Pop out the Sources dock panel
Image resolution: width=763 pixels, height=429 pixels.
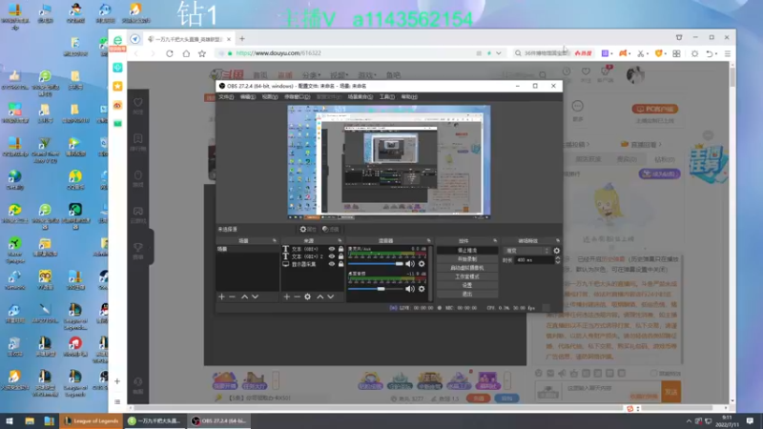pyautogui.click(x=340, y=241)
